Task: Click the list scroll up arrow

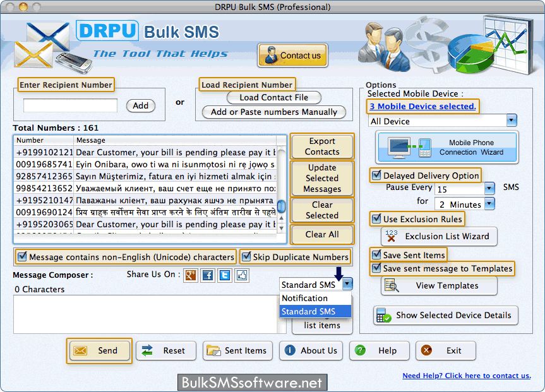Action: pos(282,218)
